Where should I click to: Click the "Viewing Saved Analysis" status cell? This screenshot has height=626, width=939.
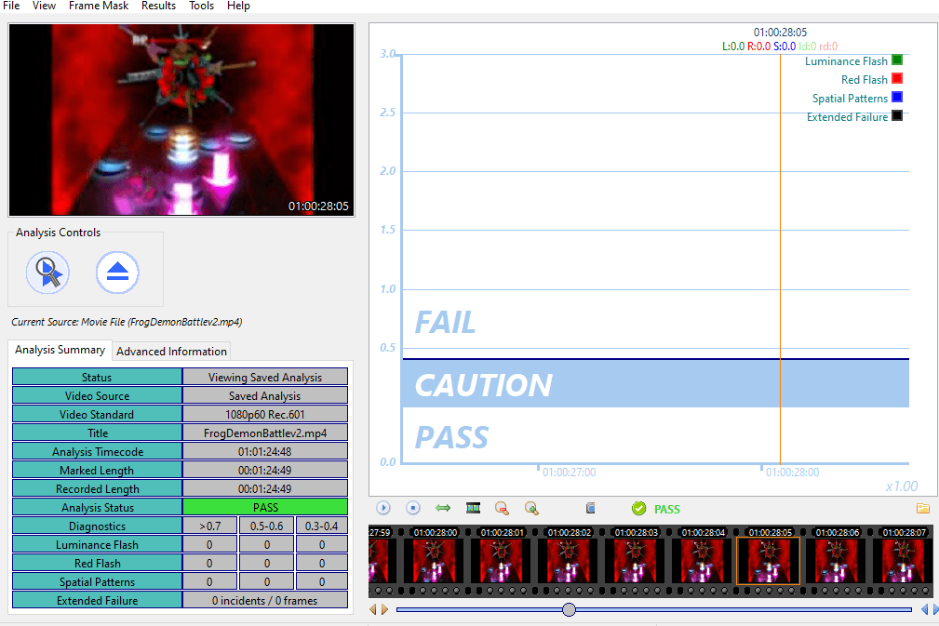(x=265, y=377)
